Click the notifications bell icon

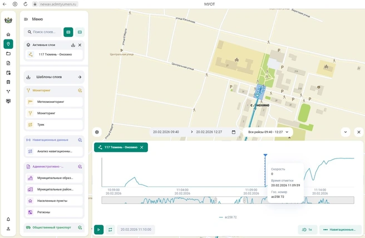point(8,219)
